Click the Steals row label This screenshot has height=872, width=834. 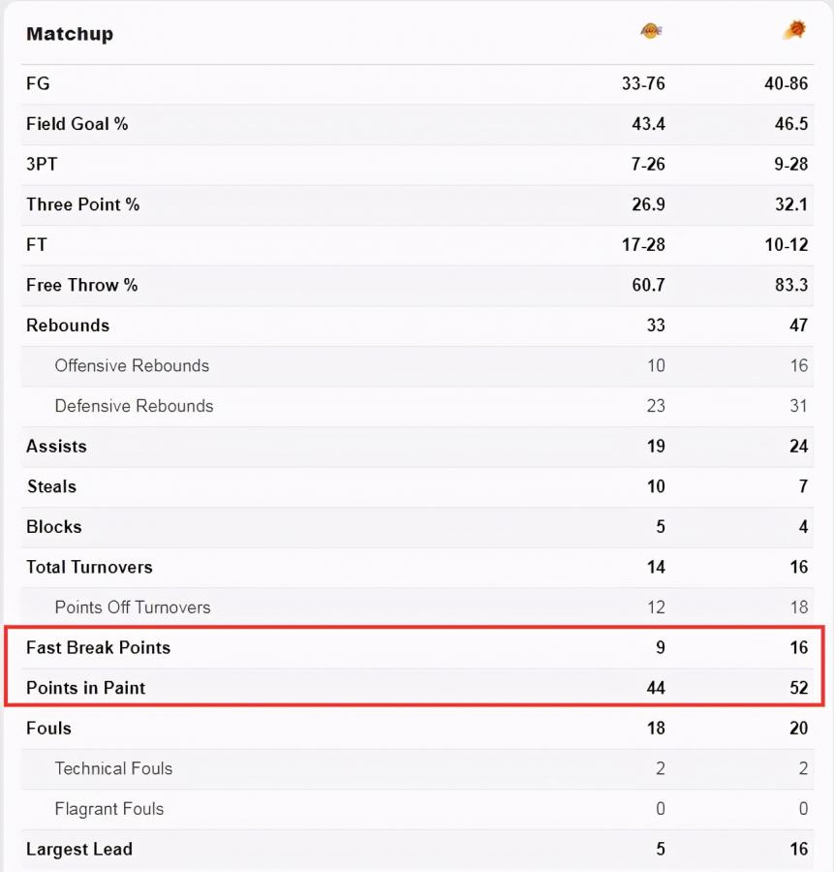[51, 486]
